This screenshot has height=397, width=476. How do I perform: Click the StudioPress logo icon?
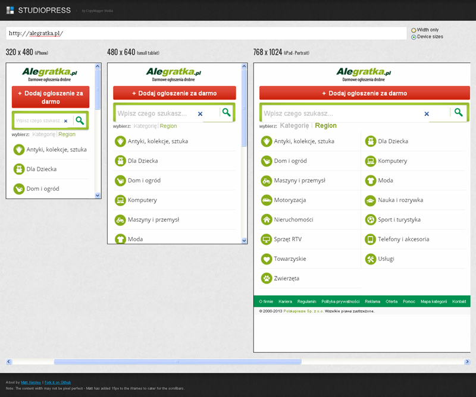coord(10,10)
